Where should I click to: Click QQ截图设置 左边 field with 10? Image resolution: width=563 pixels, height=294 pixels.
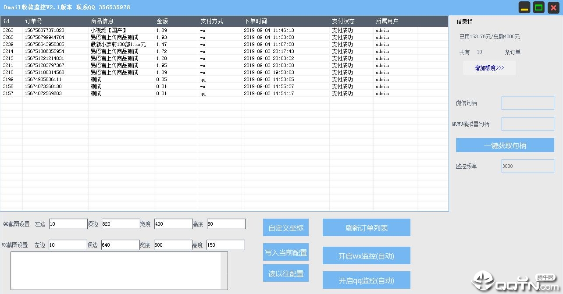68,224
